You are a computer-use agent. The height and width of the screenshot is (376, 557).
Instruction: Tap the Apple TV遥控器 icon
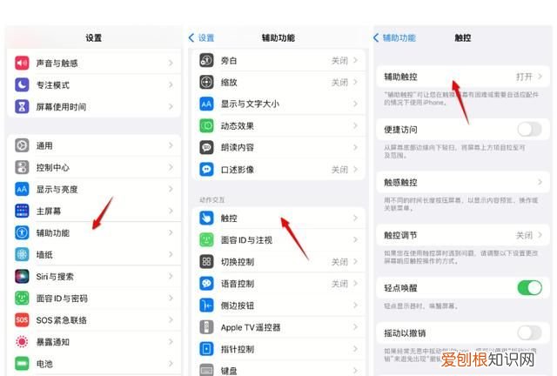pos(206,327)
